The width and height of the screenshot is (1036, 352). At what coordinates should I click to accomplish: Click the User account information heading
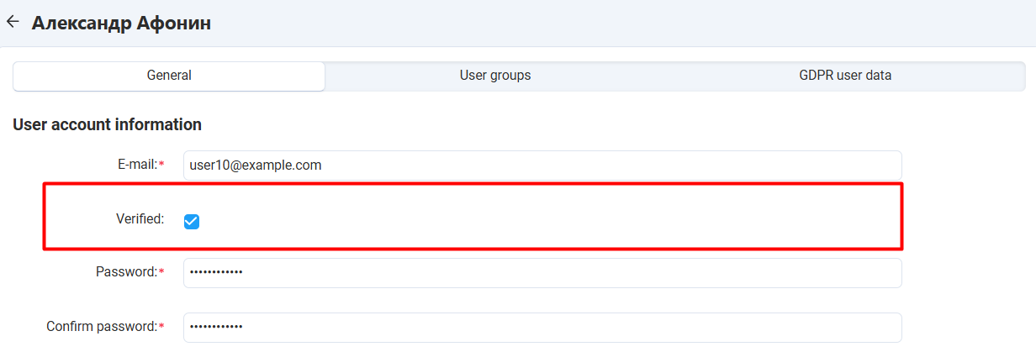click(107, 125)
